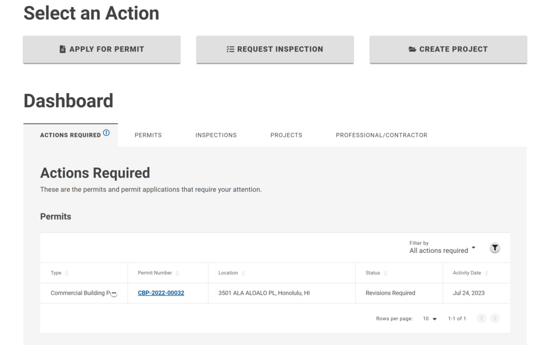Sort by Permit Number column arrows icon

pos(177,273)
